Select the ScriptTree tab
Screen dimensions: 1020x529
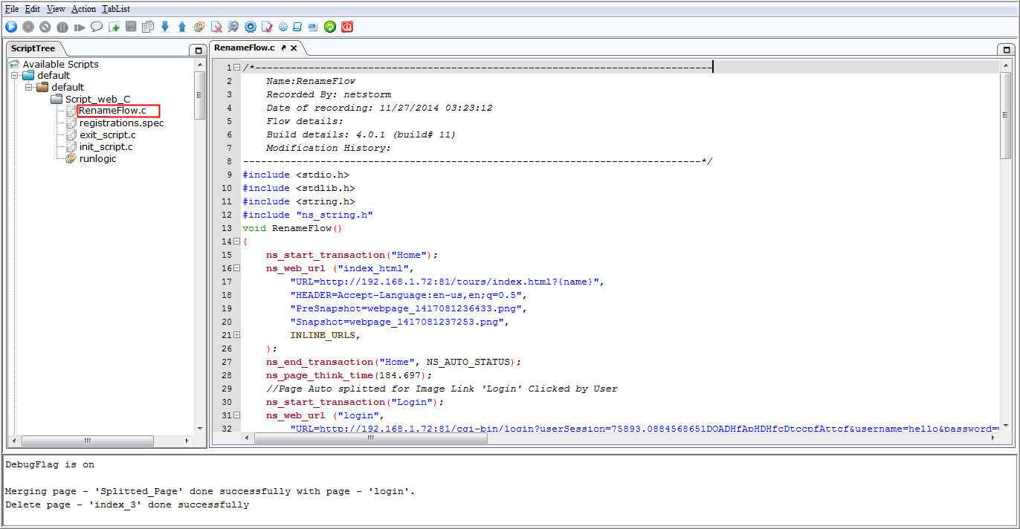coord(33,48)
